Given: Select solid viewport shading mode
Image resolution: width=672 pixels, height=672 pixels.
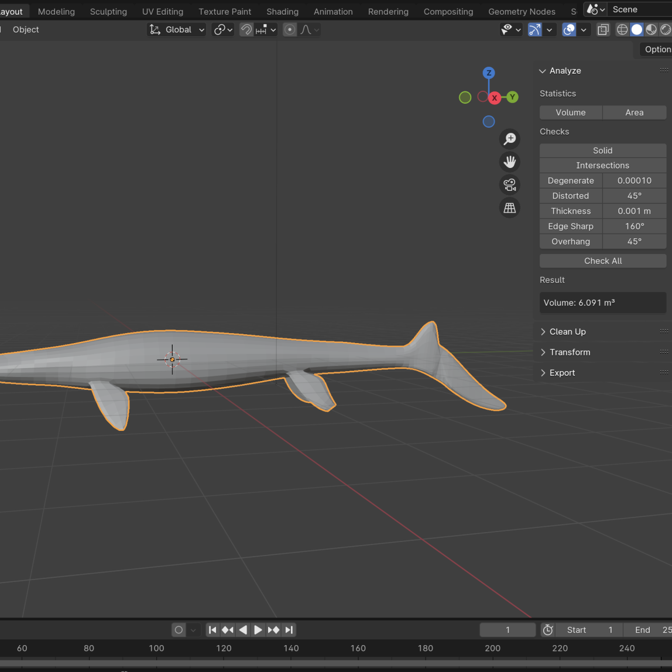Looking at the screenshot, I should coord(637,29).
